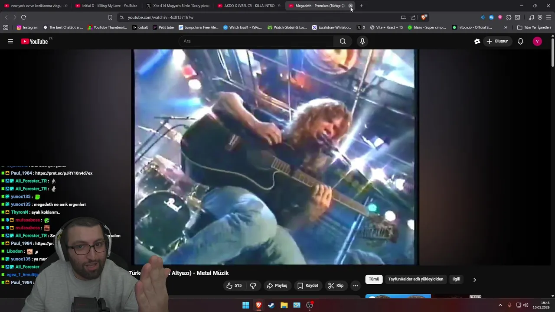The image size is (555, 312).
Task: Open the Brave main hamburger menu
Action: point(548,17)
